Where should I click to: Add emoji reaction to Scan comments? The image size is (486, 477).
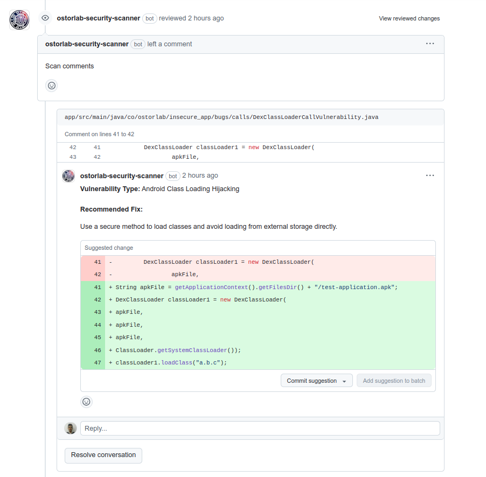pos(52,86)
